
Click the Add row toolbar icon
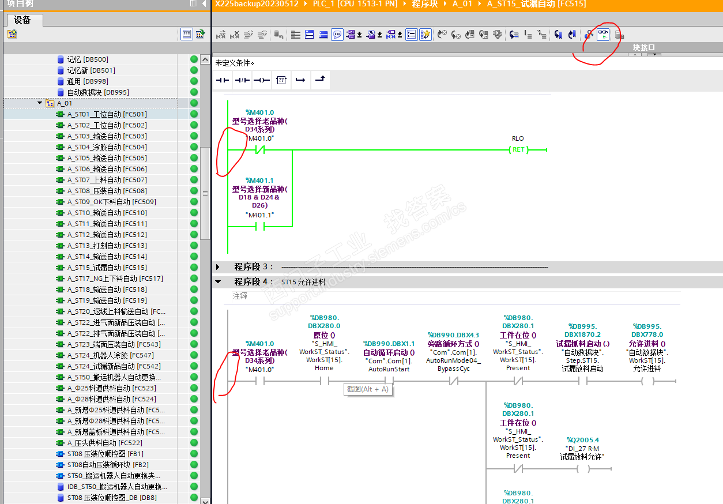coord(262,35)
